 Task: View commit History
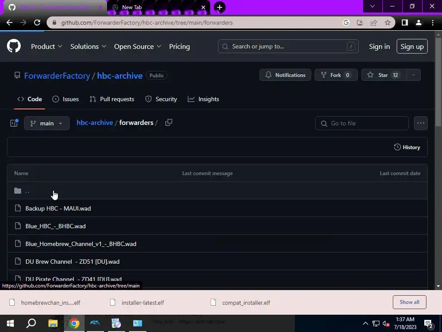407,147
